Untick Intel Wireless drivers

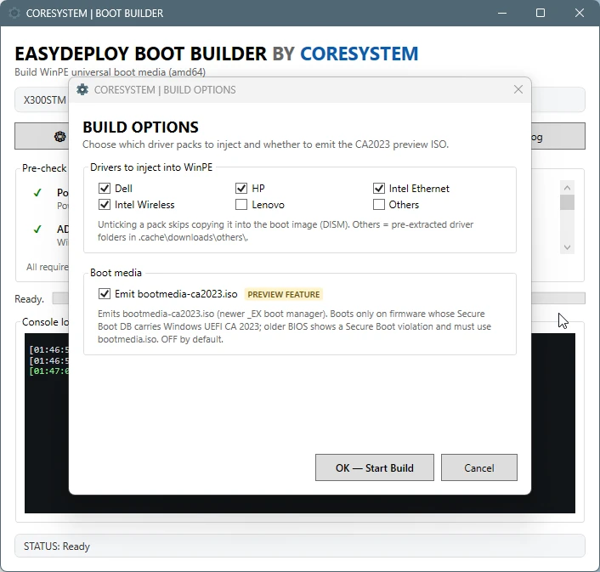point(104,205)
